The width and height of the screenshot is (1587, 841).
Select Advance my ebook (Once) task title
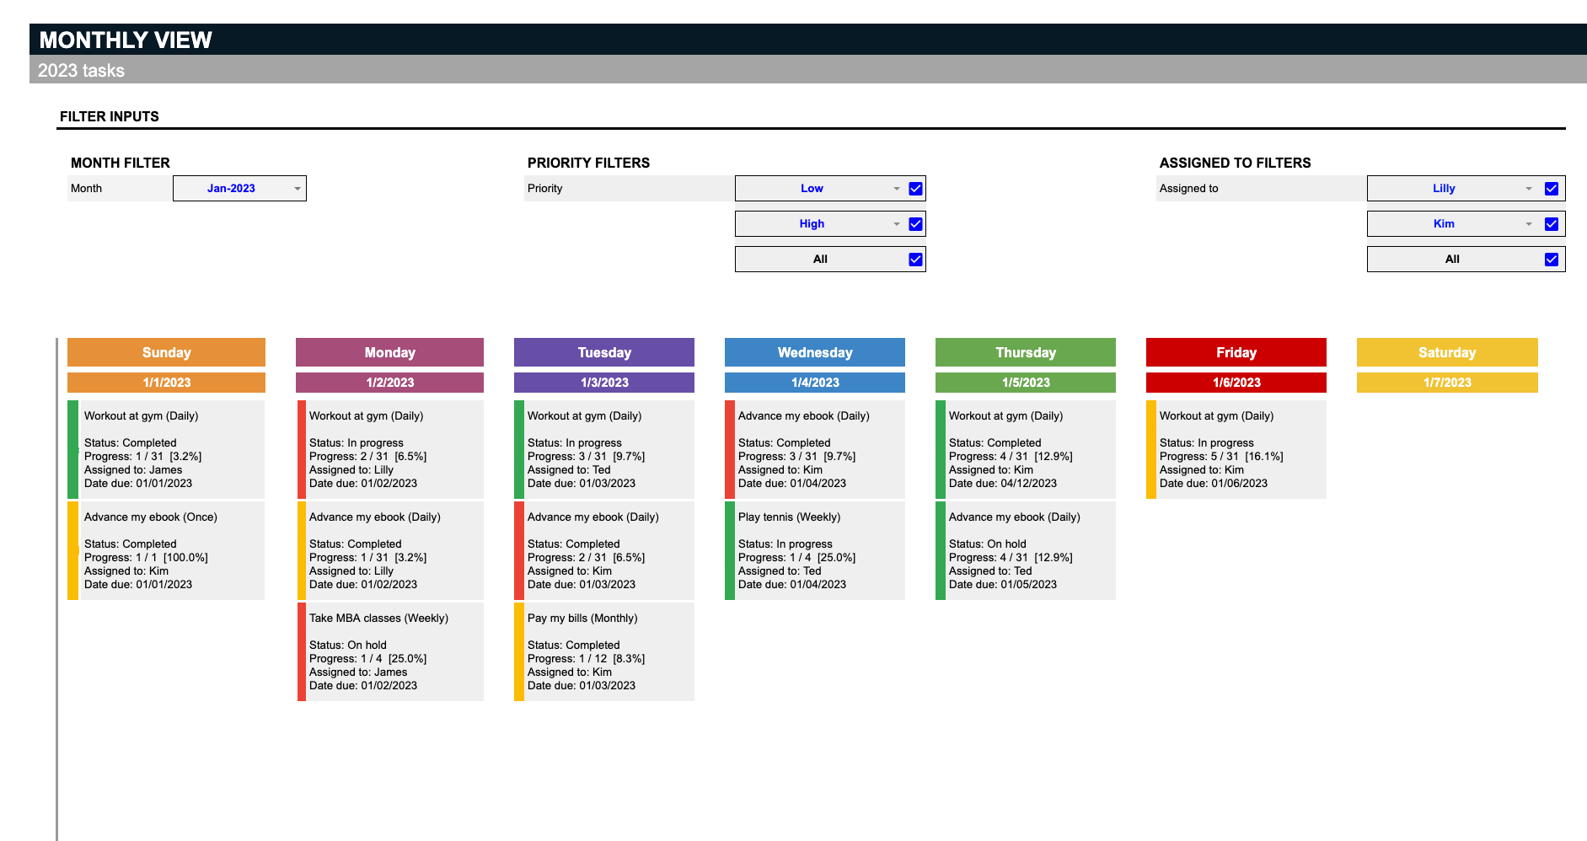pyautogui.click(x=150, y=517)
